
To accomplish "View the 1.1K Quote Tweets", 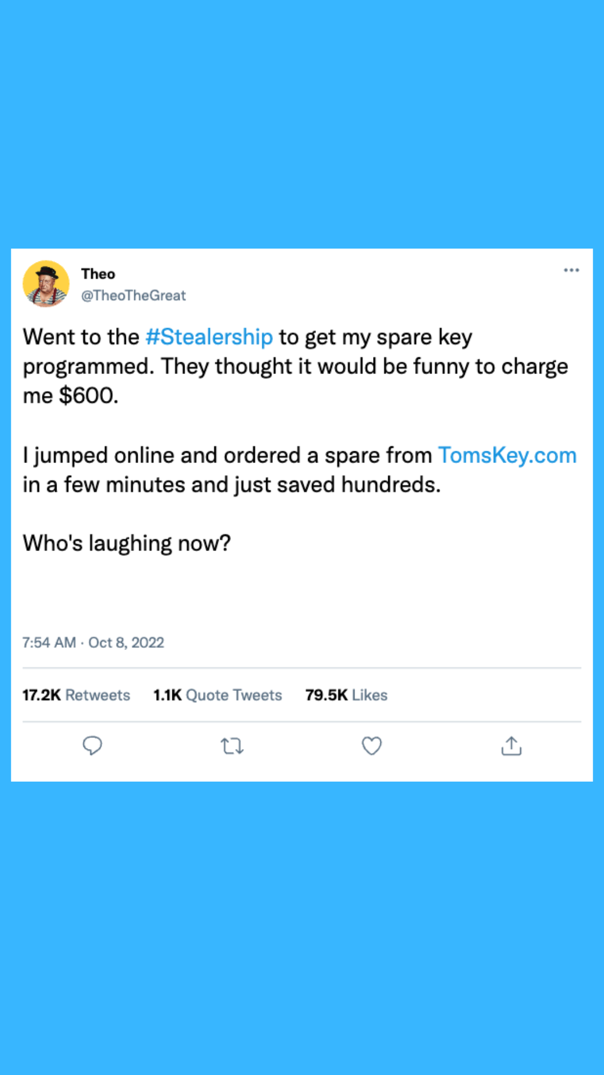I will click(218, 695).
